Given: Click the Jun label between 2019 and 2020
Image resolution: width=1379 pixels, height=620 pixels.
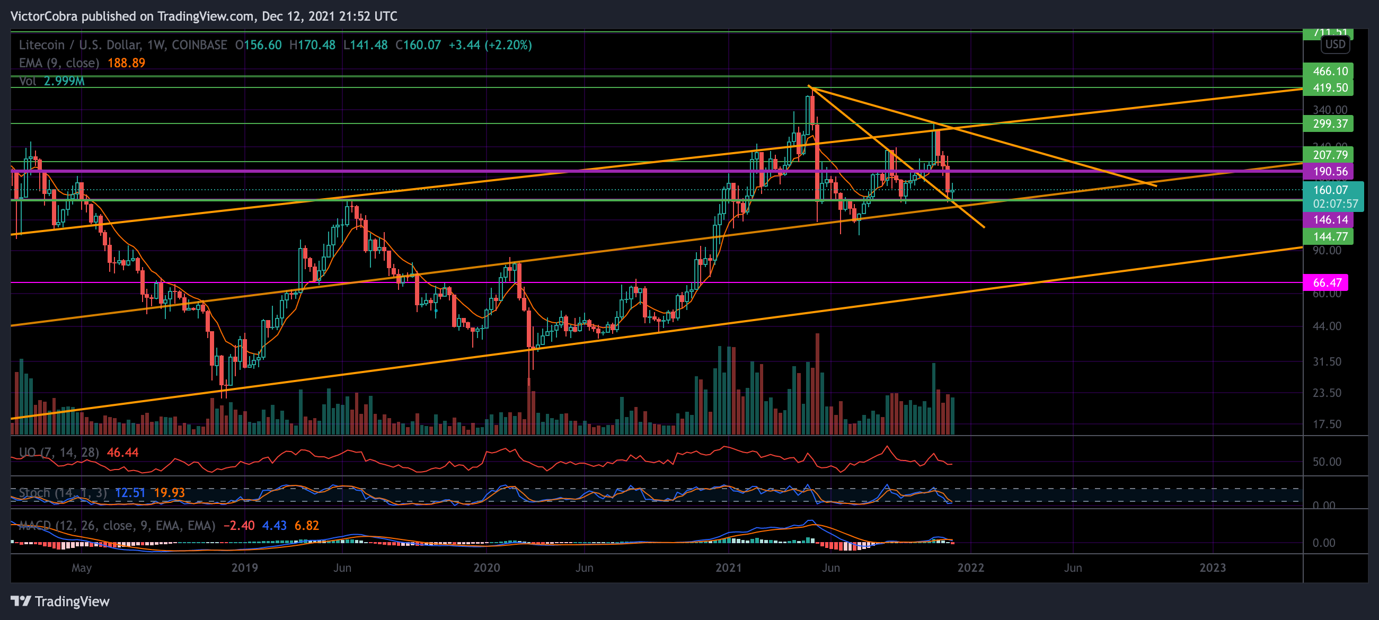Looking at the screenshot, I should pos(342,568).
